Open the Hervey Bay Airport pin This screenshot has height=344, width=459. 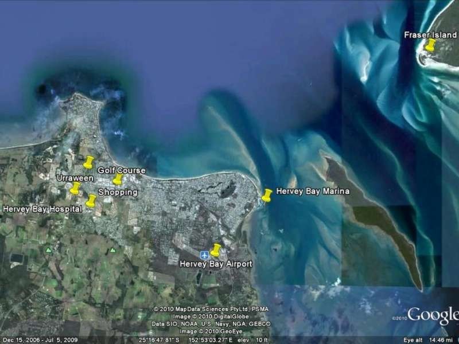coord(216,249)
